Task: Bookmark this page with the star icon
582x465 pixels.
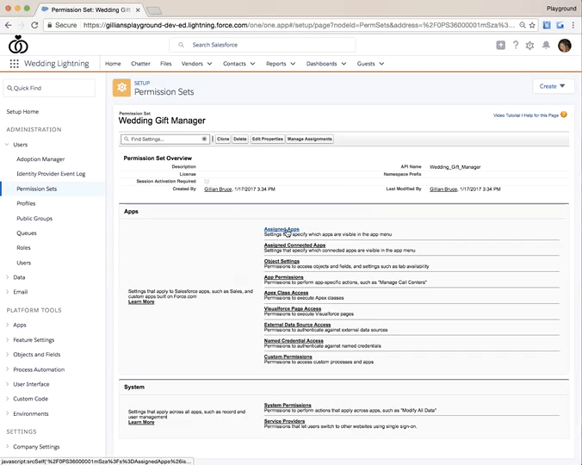Action: (x=532, y=25)
